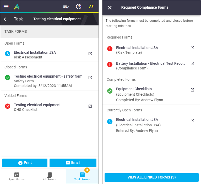Viewport: 201px width, 184px height.
Task: Open the help question mark icon
Action: (79, 7)
